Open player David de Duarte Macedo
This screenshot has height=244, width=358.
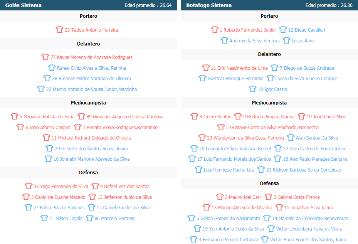pyautogui.click(x=58, y=197)
